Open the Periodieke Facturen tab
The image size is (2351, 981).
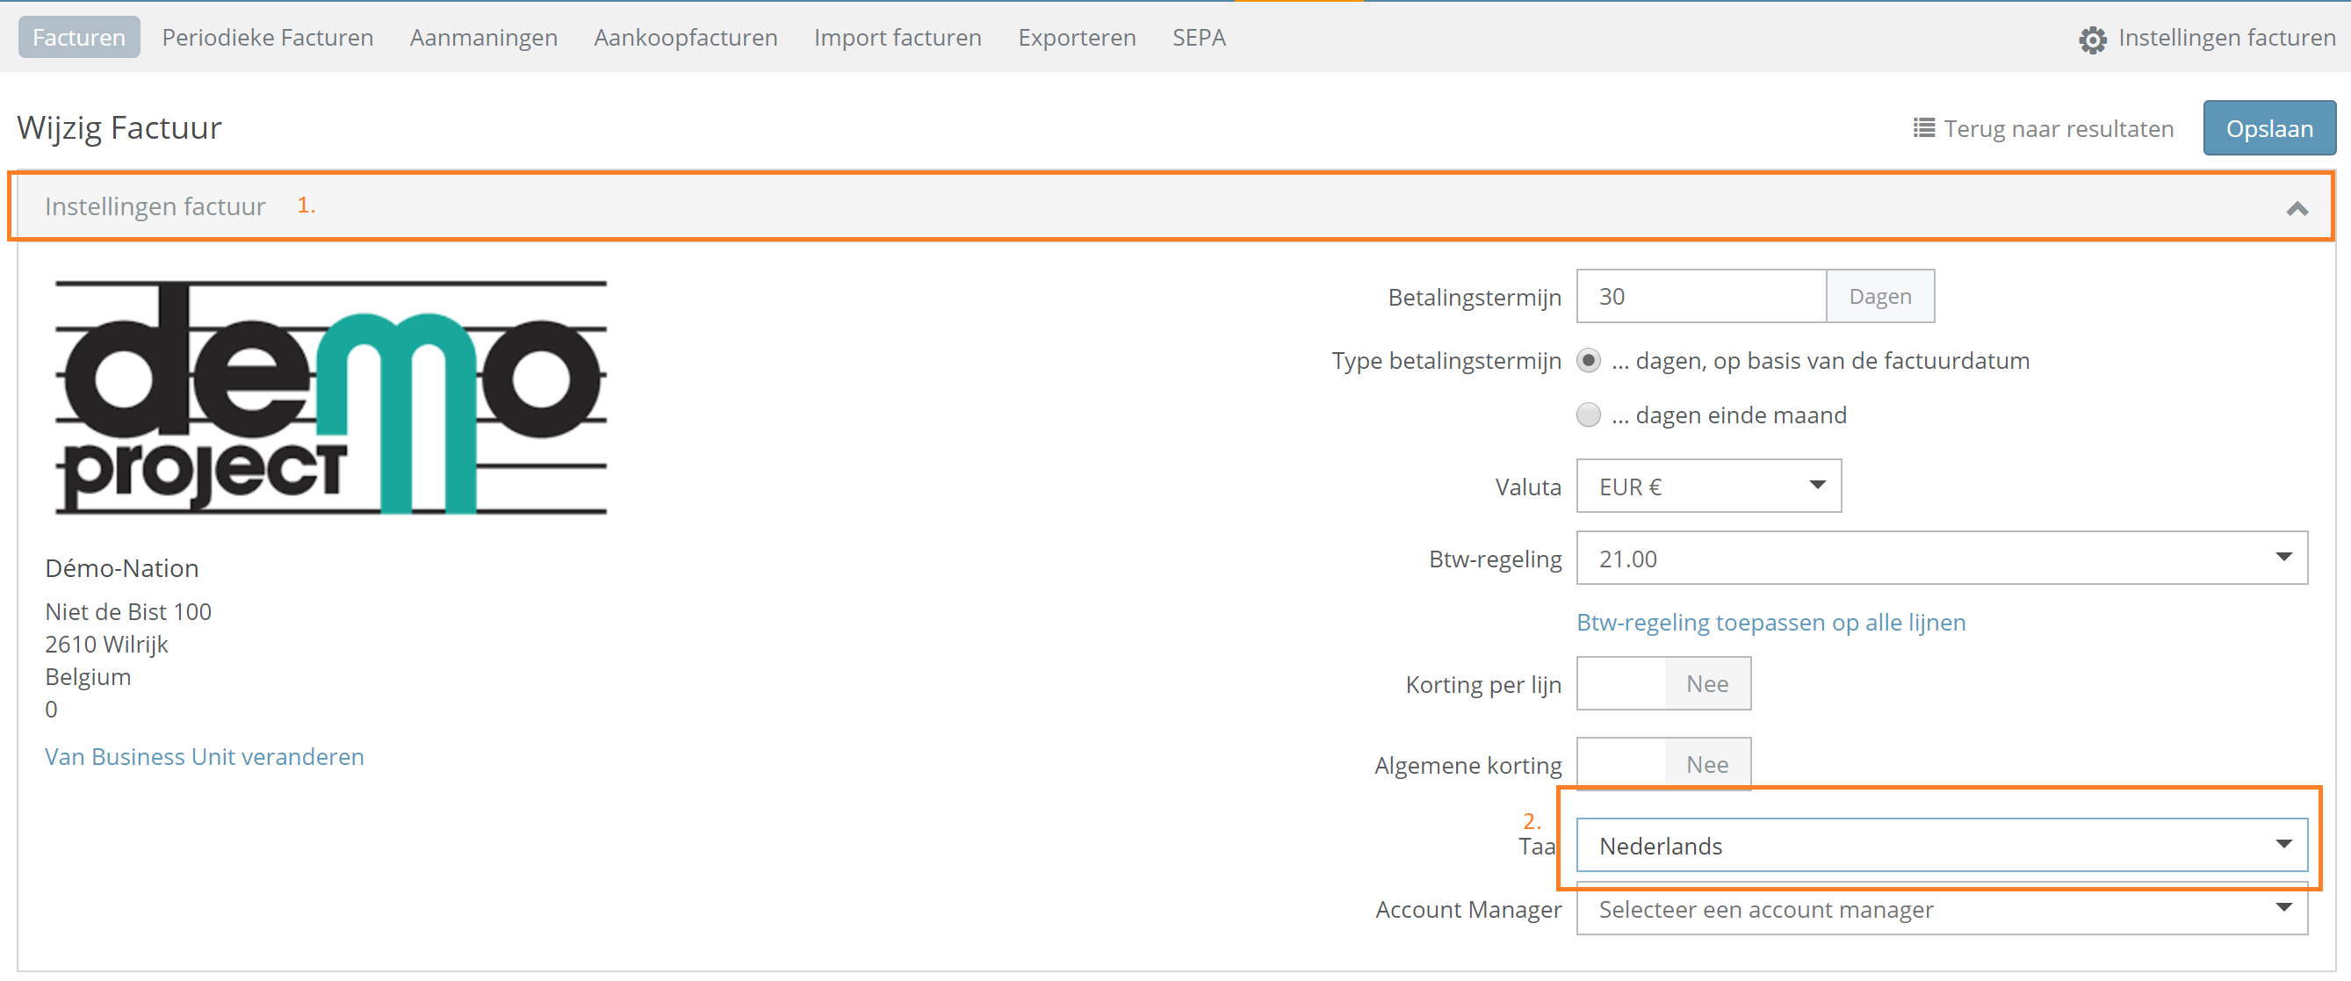267,38
